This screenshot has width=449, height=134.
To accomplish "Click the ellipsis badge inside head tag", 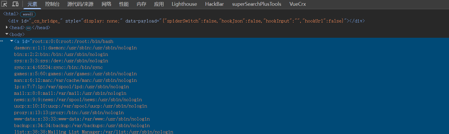I will [28, 28].
